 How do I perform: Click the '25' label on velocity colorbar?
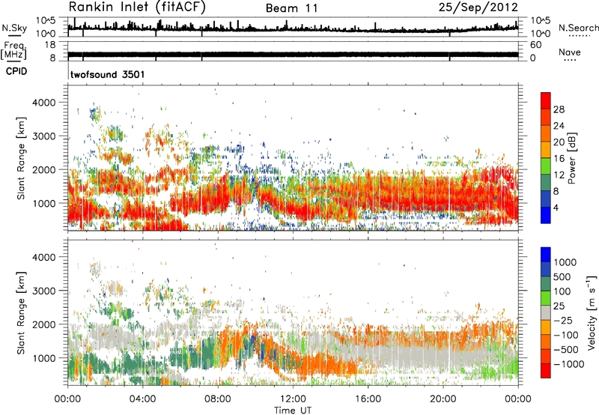(559, 306)
